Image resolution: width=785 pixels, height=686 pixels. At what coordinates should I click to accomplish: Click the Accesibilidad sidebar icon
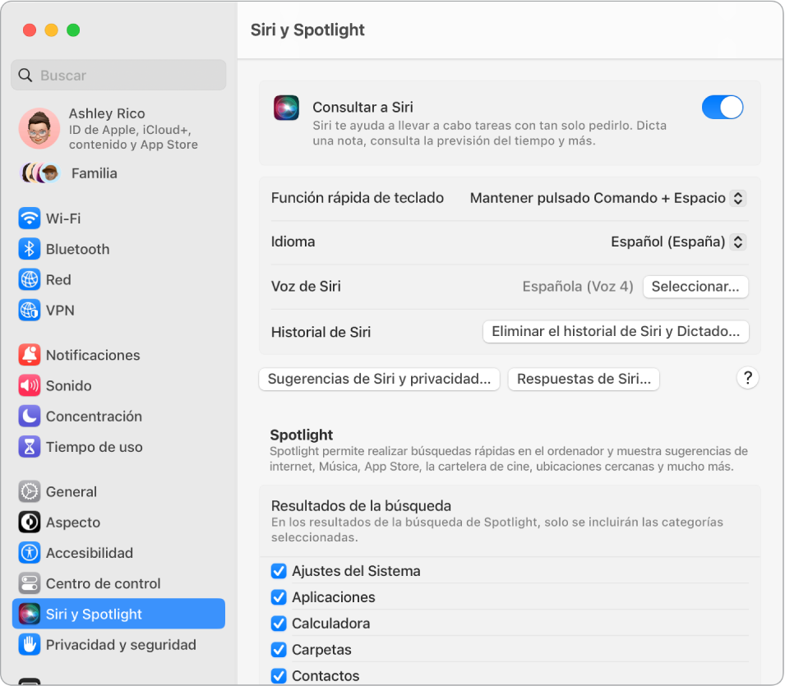(x=29, y=553)
